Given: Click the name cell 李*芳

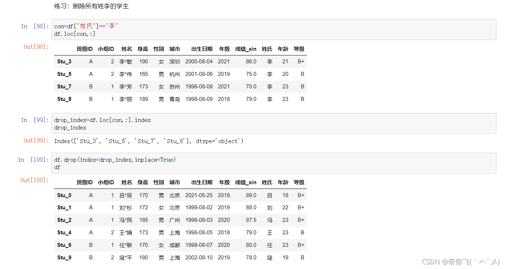Looking at the screenshot, I should point(126,87).
